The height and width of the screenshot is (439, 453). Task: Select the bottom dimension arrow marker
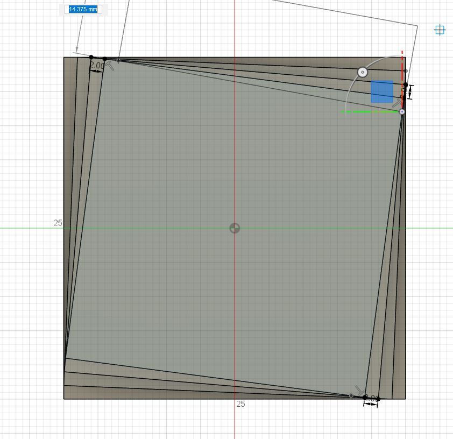pos(371,403)
